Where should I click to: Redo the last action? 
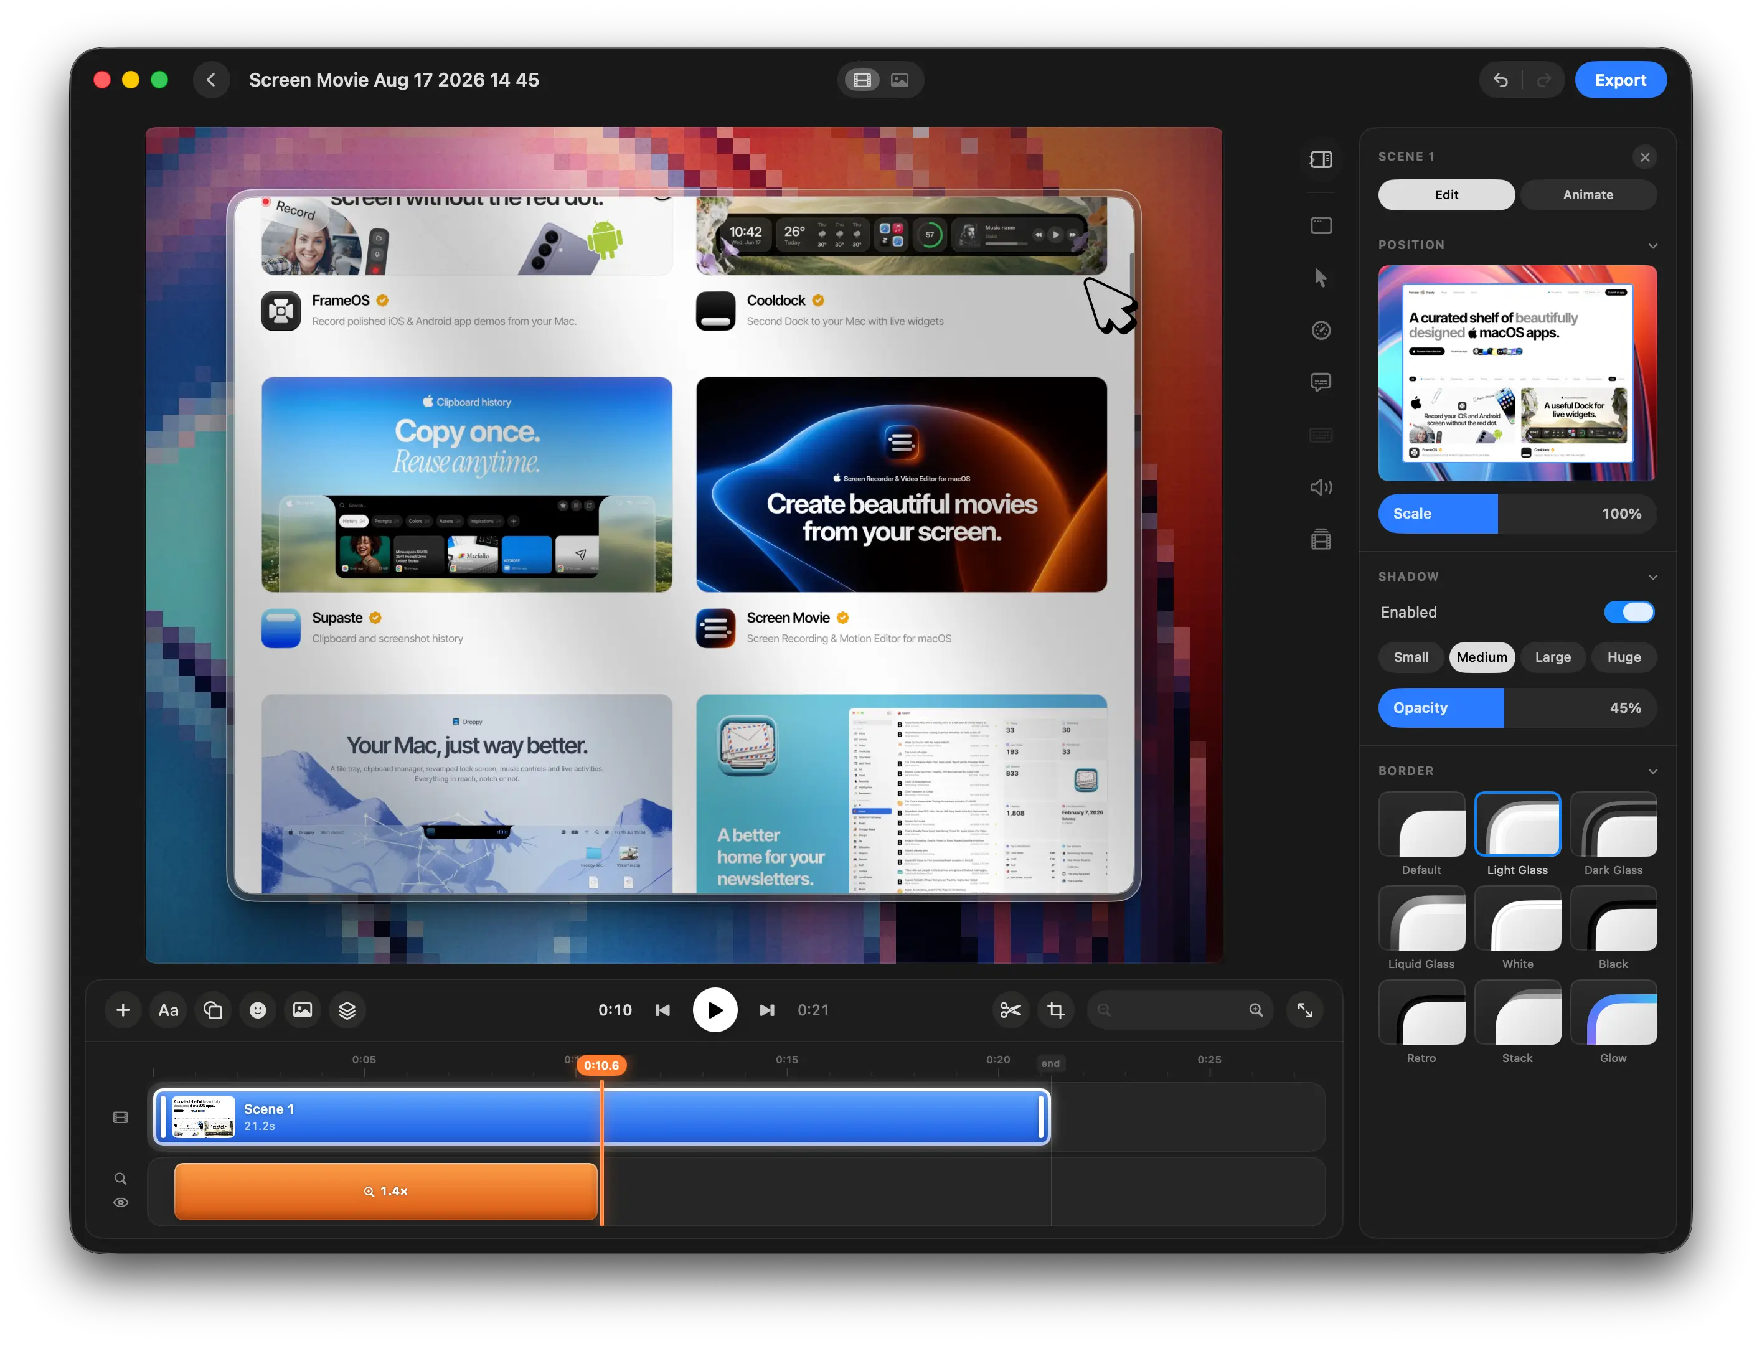tap(1543, 80)
